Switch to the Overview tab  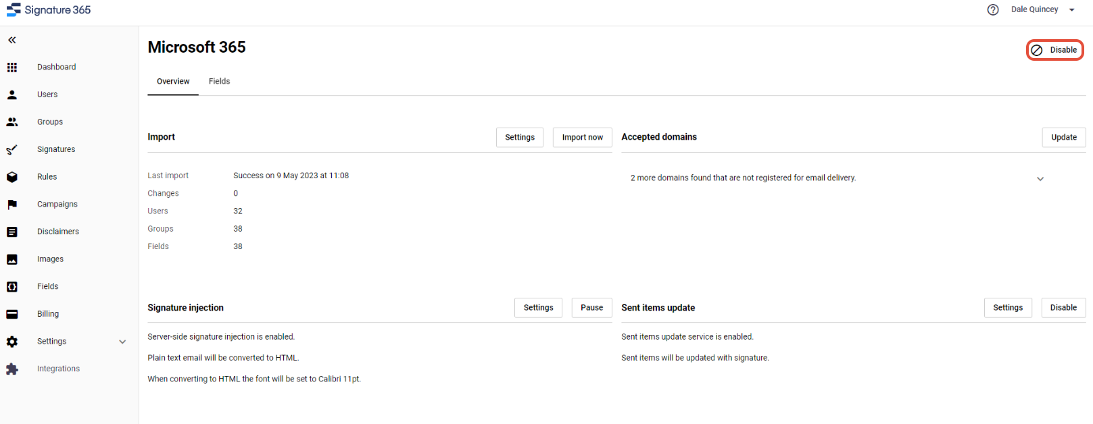point(173,82)
